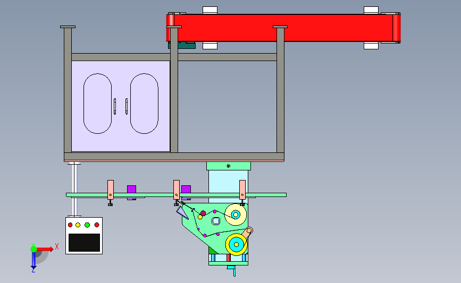The image size is (461, 283).
Task: Click the leftmost red light on control box
Action: tap(70, 225)
